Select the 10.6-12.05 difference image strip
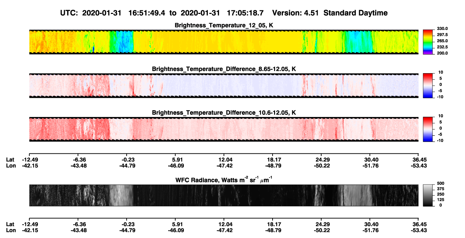 point(224,130)
